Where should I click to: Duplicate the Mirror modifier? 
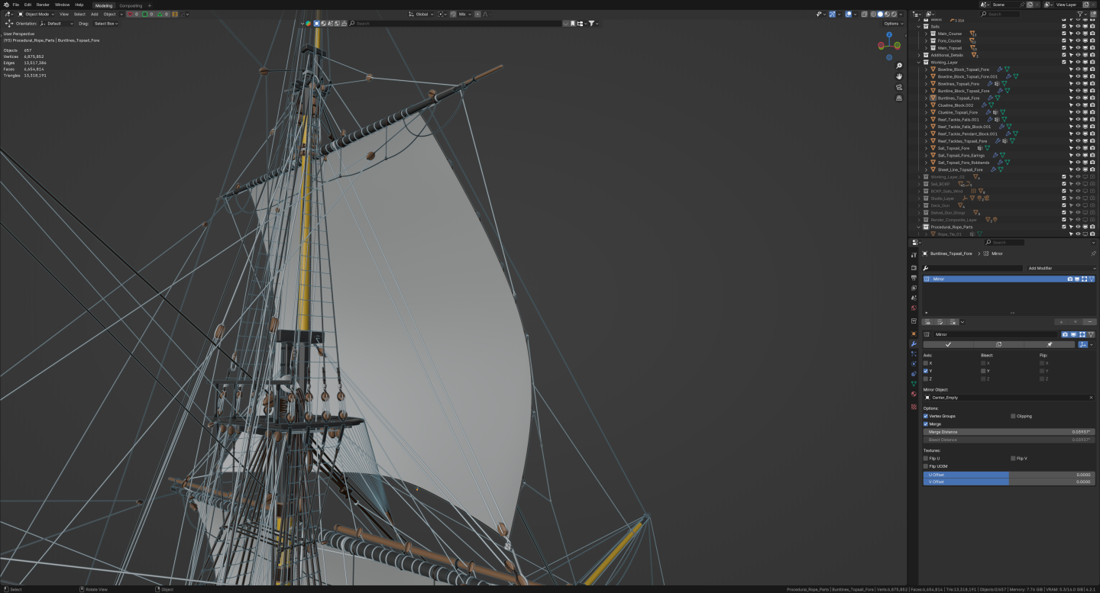998,344
